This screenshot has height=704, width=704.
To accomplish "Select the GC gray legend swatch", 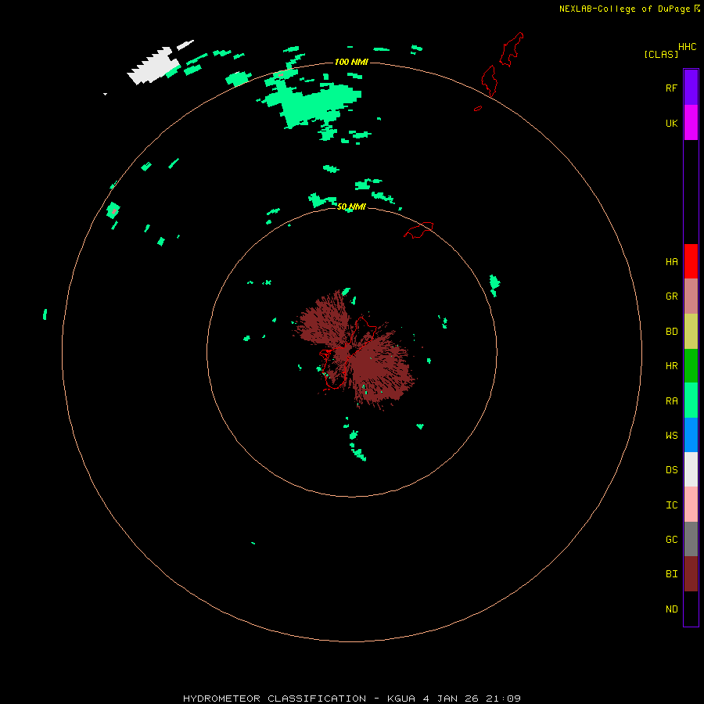I will click(691, 539).
